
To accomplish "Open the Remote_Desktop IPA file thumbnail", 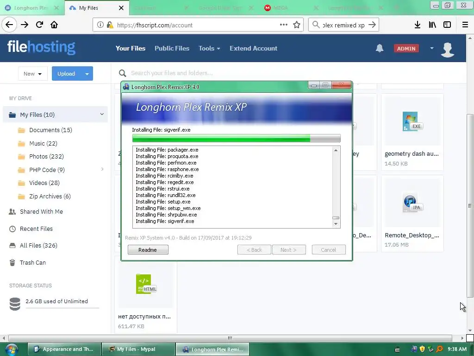I will [x=412, y=203].
